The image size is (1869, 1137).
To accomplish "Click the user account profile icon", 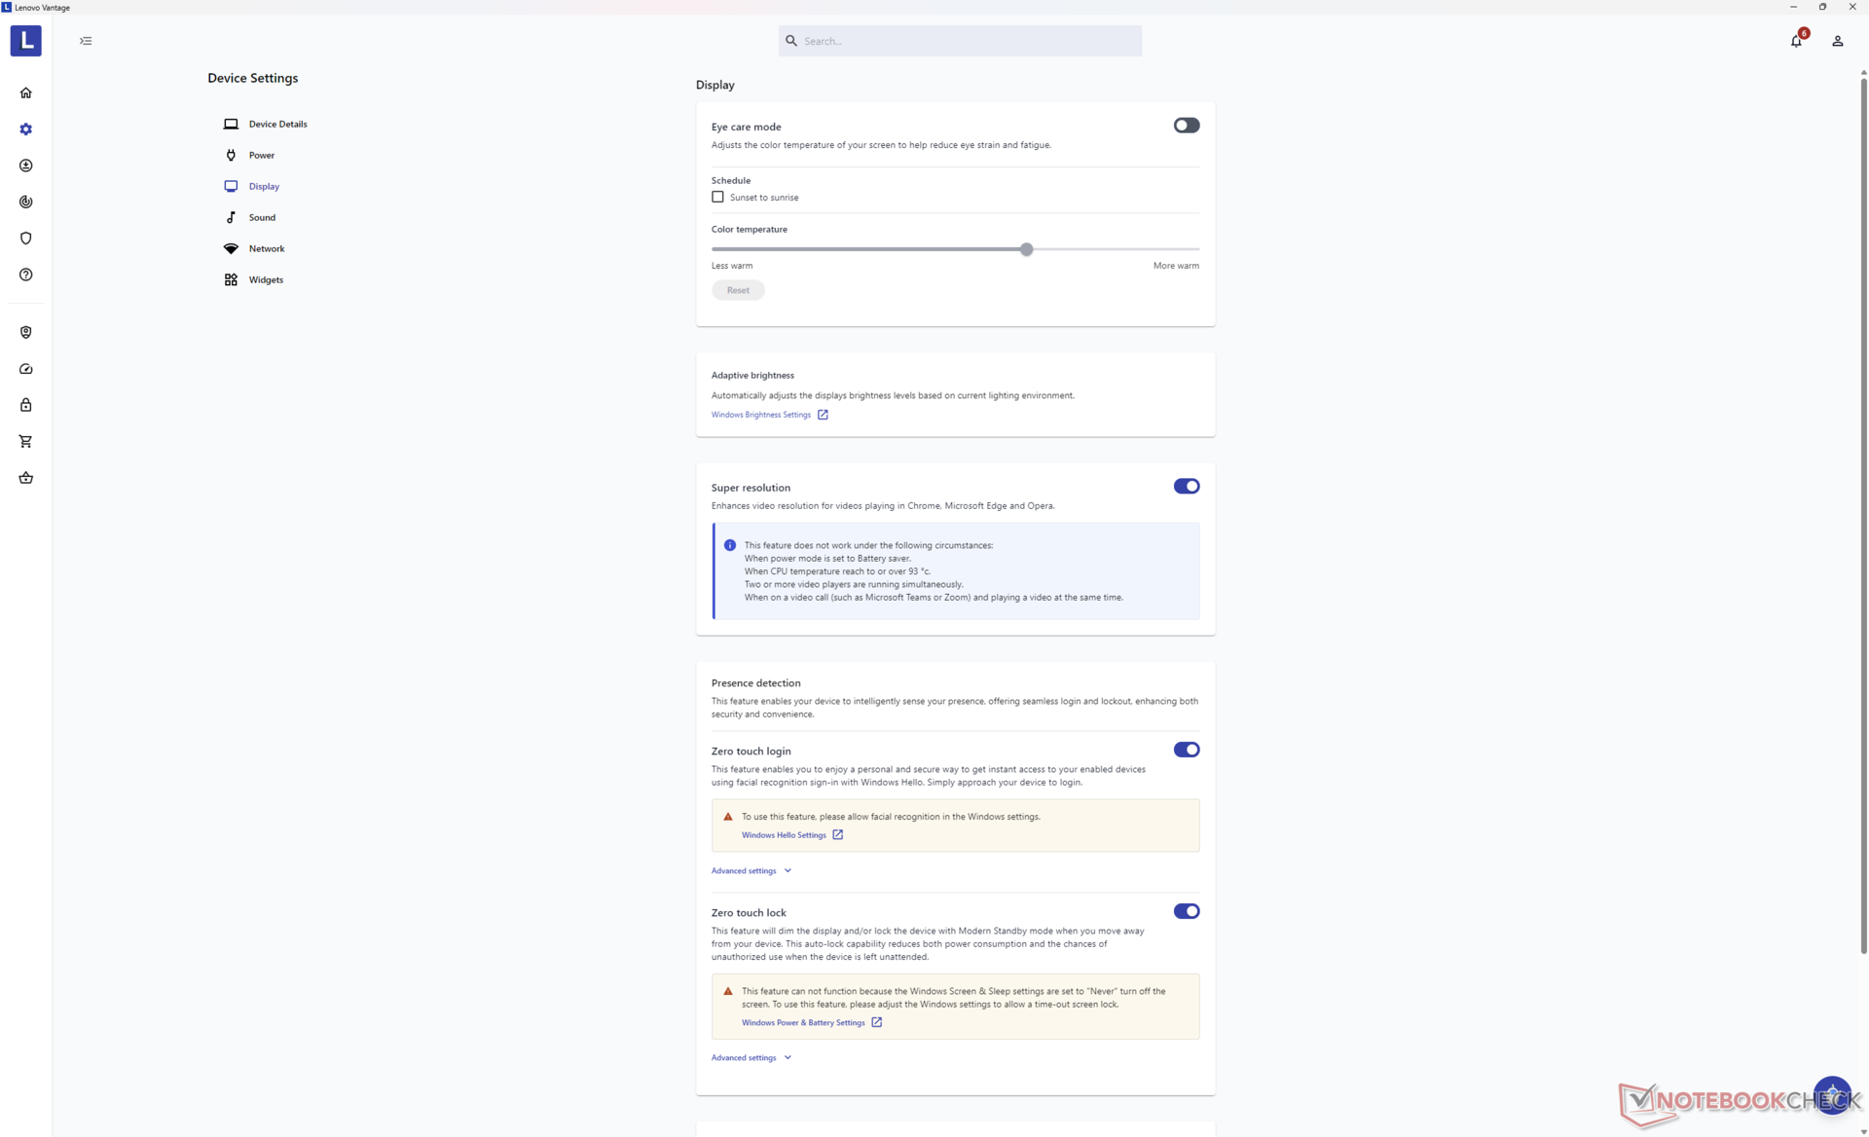I will 1837,41.
